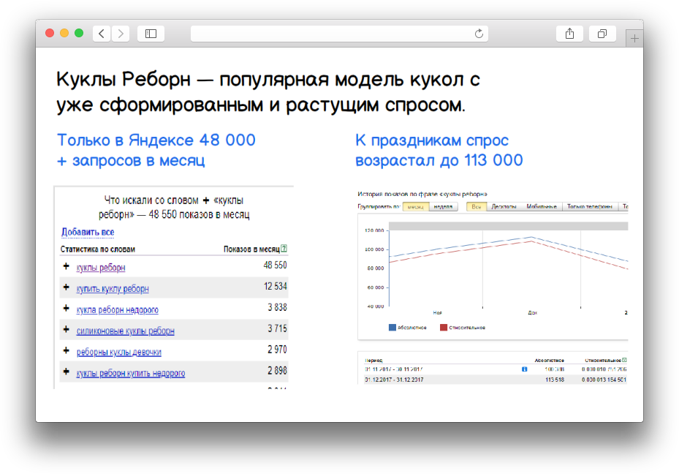Click the browser address bar

point(339,34)
